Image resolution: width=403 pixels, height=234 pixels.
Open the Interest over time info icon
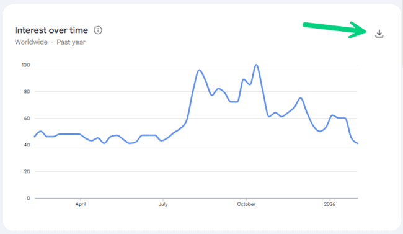tap(98, 30)
